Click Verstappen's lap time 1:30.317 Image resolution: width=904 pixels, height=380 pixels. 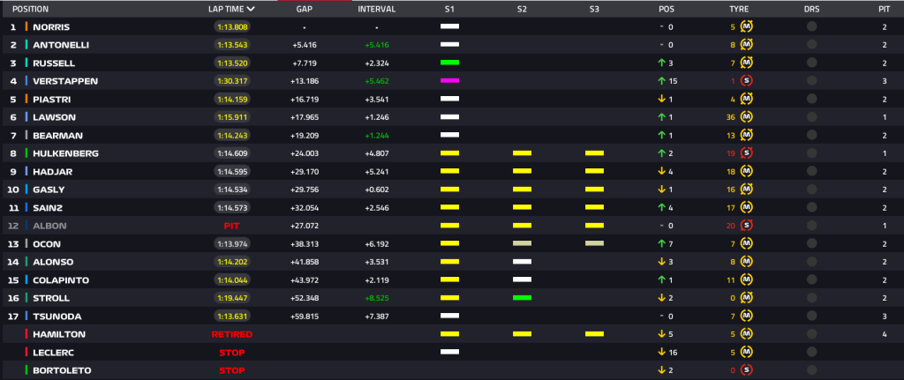(x=233, y=81)
